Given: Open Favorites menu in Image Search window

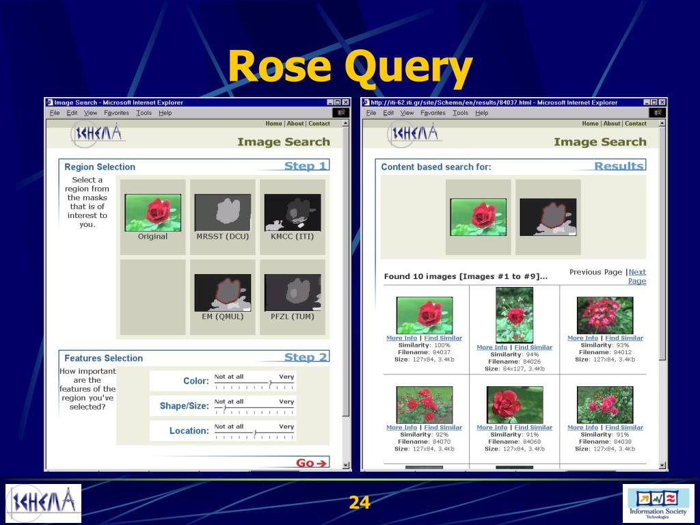Looking at the screenshot, I should (x=116, y=113).
